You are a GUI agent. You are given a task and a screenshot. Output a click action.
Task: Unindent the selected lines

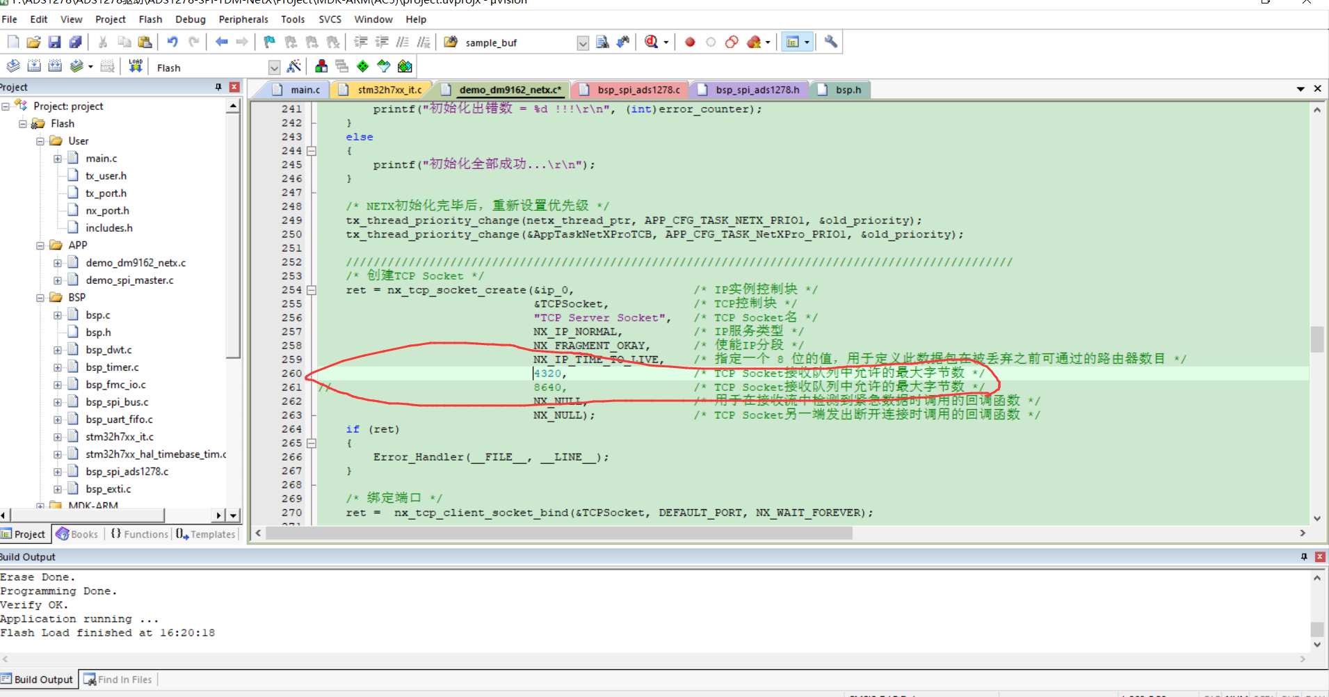[382, 42]
